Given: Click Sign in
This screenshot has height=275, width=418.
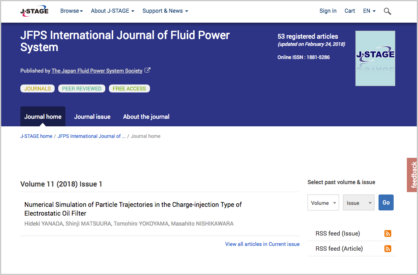Looking at the screenshot, I should click(328, 11).
